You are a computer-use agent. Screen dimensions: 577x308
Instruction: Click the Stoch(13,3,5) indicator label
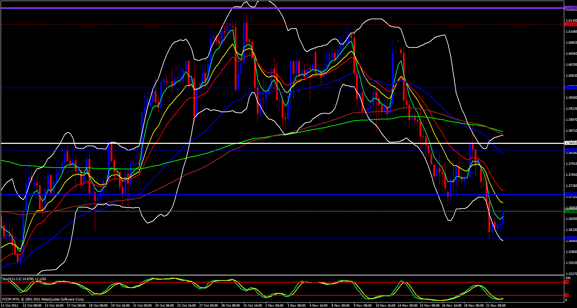click(x=24, y=279)
